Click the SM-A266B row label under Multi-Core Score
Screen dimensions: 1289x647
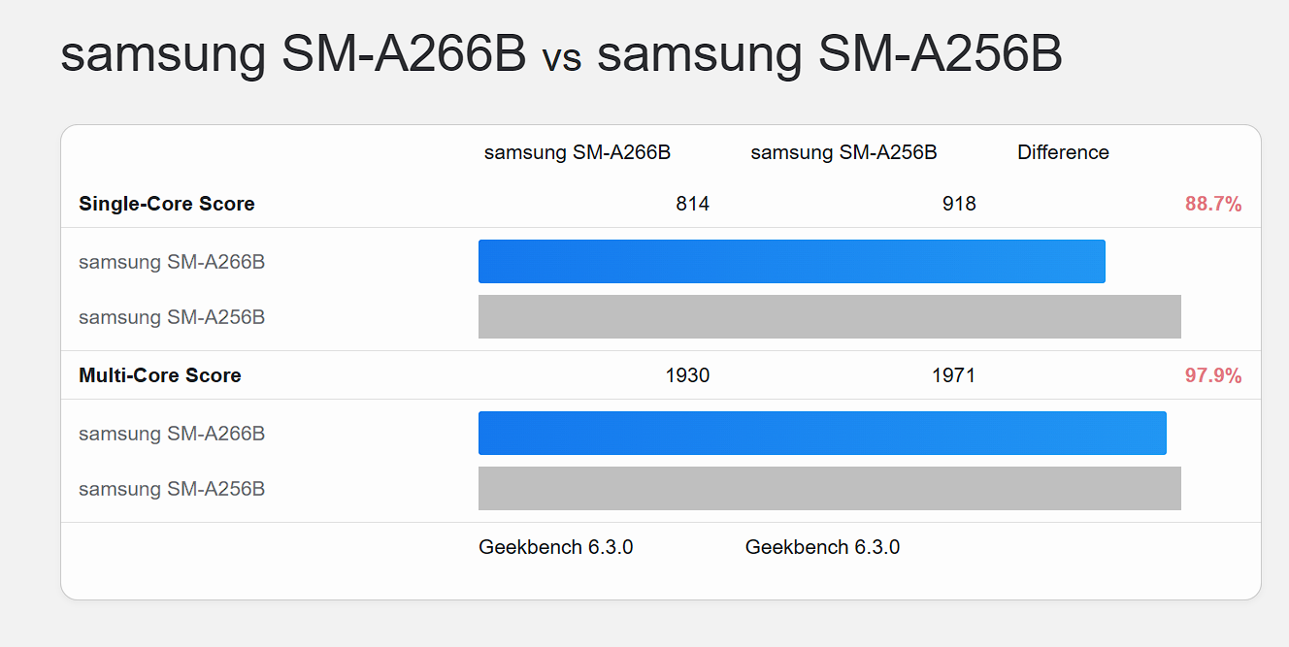172,434
